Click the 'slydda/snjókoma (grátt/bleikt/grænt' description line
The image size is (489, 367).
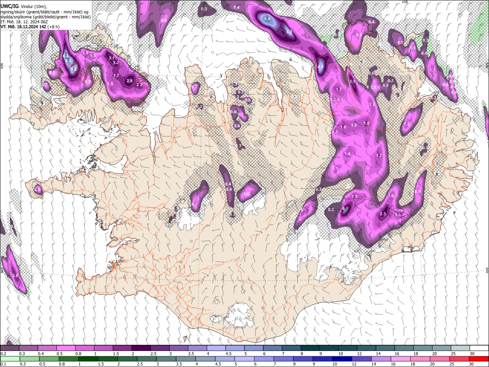[45, 17]
